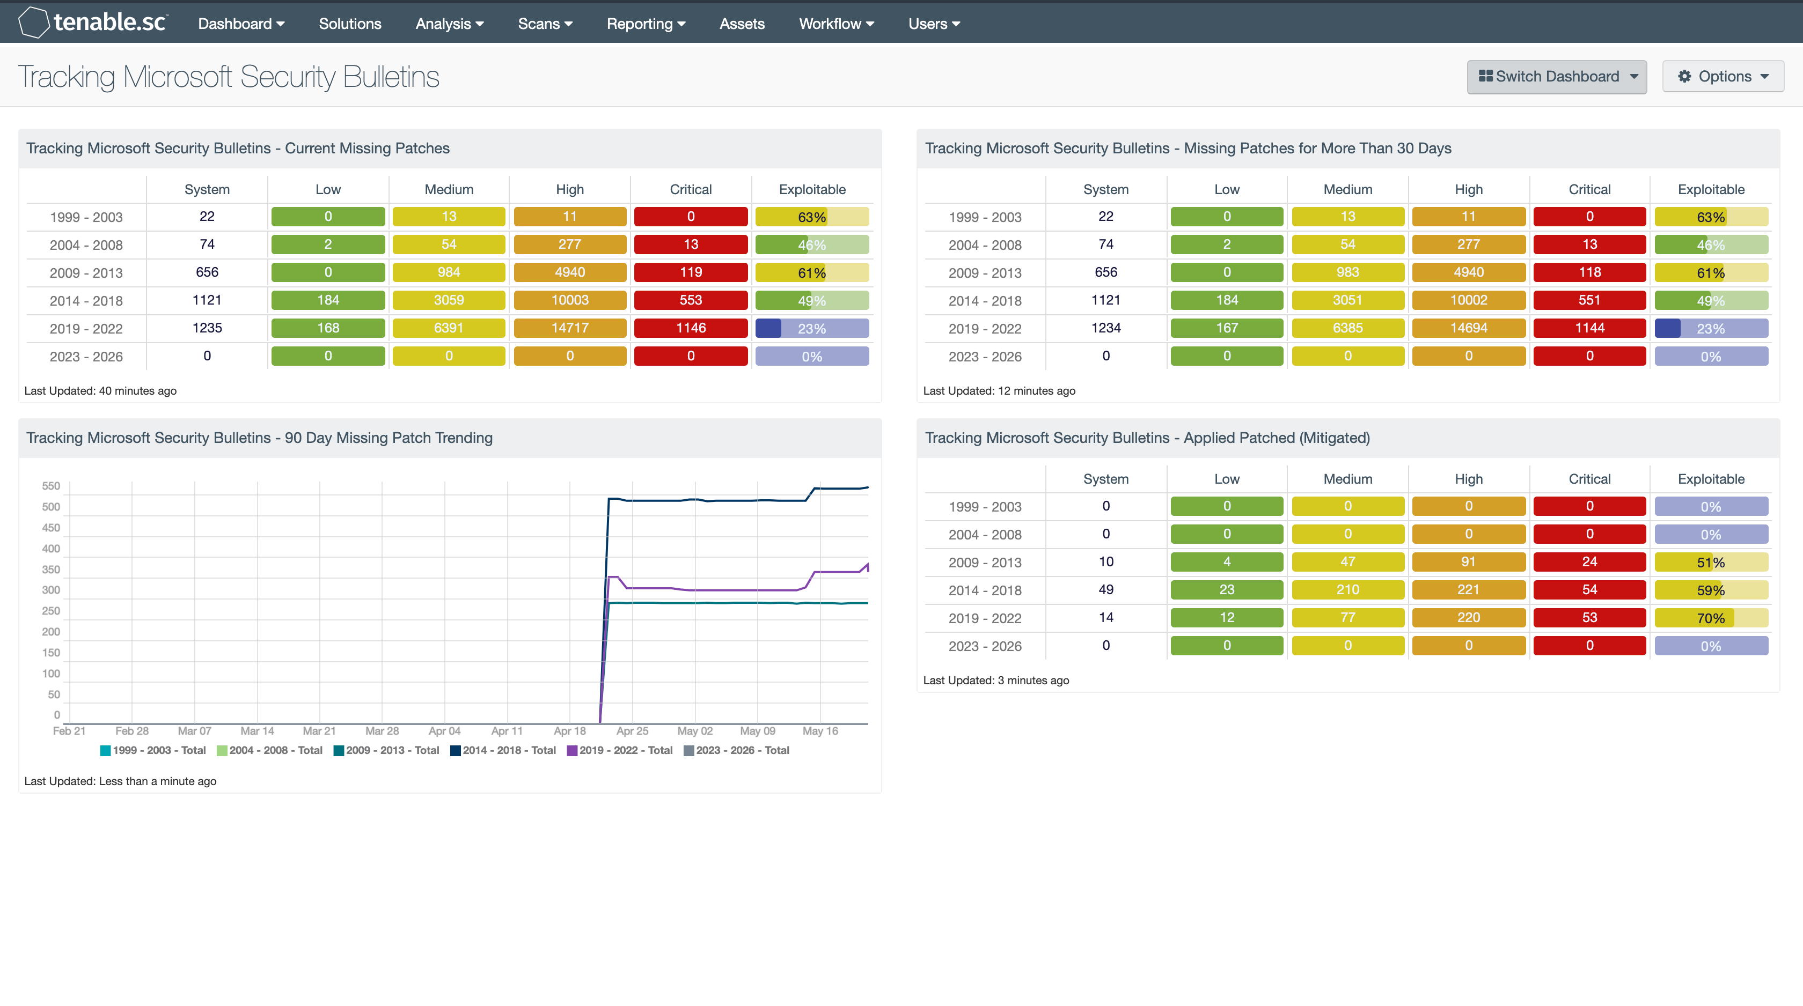1803x1006 pixels.
Task: Go to the Solutions page
Action: [350, 24]
